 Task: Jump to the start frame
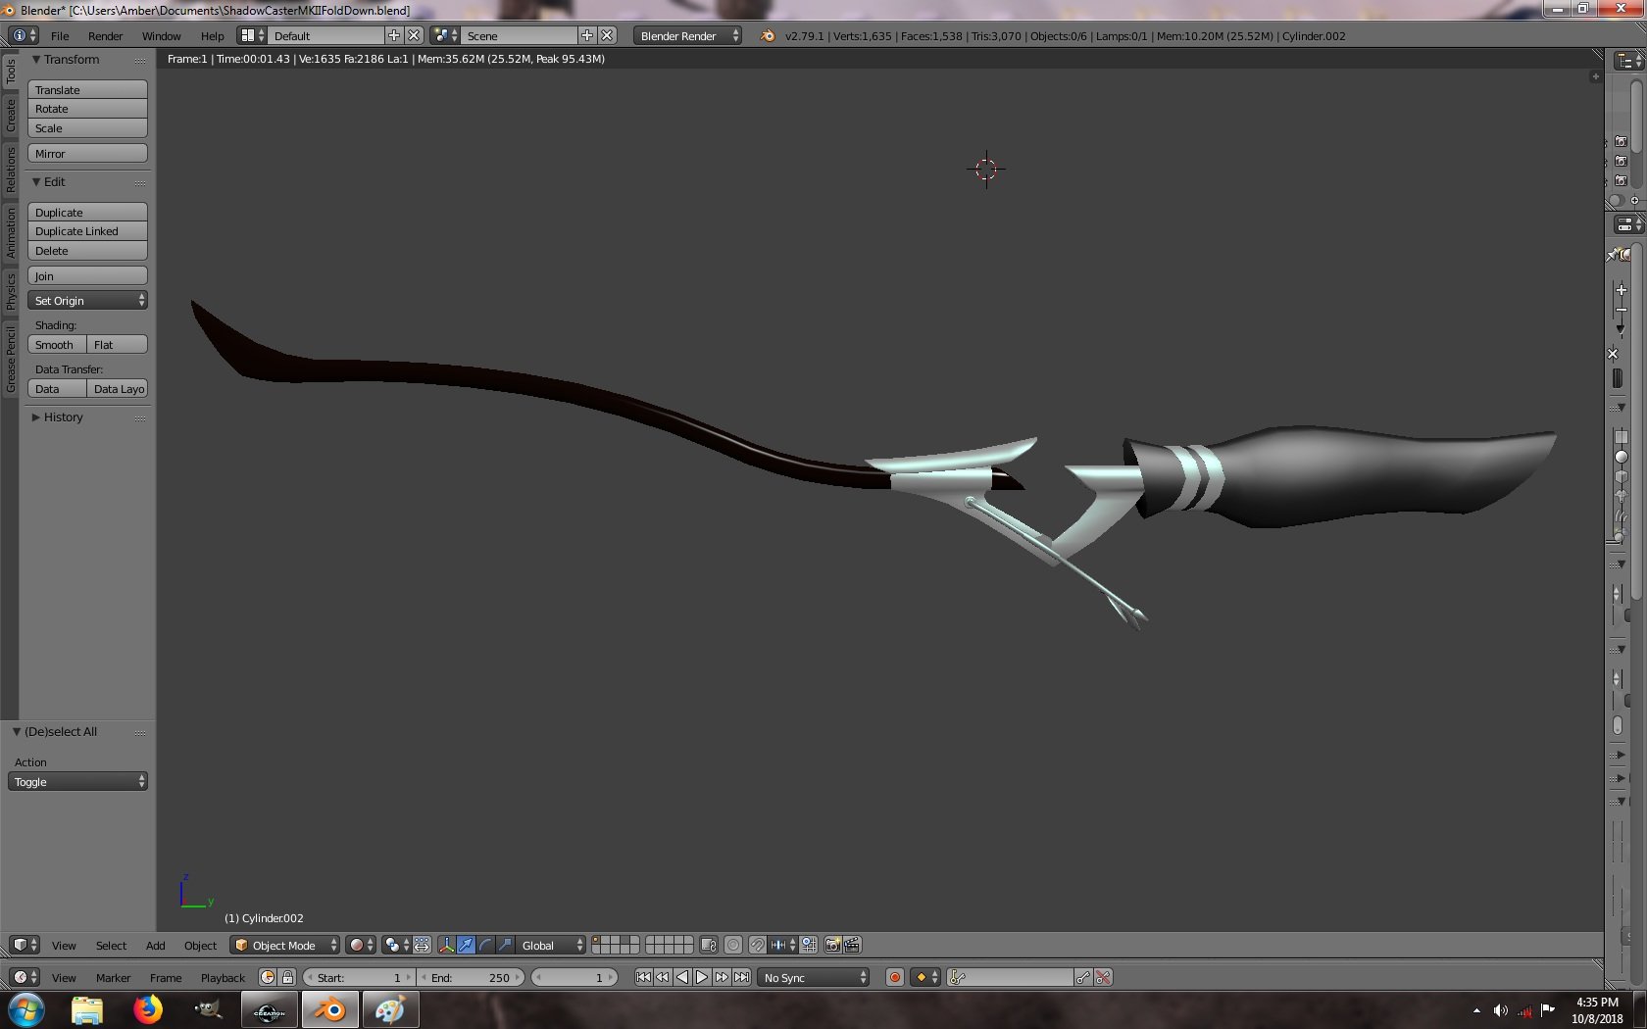[x=643, y=977]
